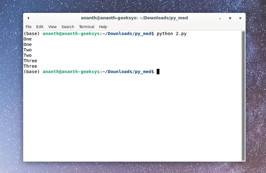Click the first 'One' output line

pyautogui.click(x=28, y=39)
